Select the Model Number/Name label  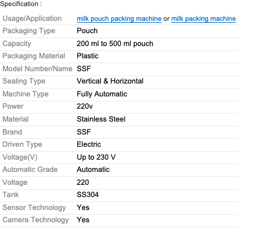[x=37, y=69]
